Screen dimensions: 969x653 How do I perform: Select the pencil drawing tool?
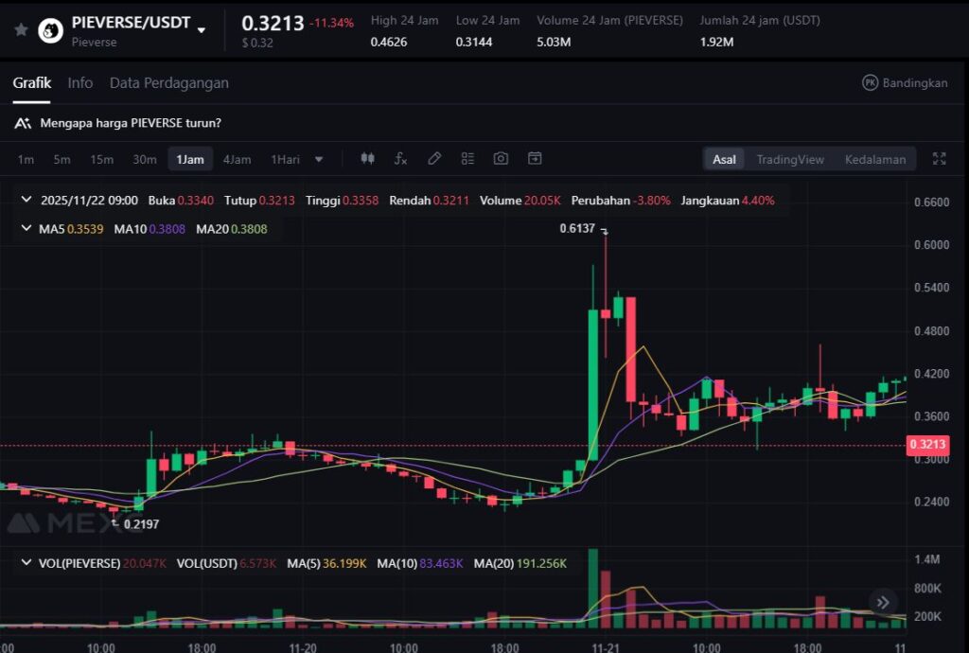pos(434,159)
